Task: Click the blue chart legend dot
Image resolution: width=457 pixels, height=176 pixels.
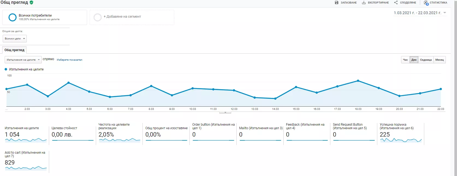Action: coord(6,69)
